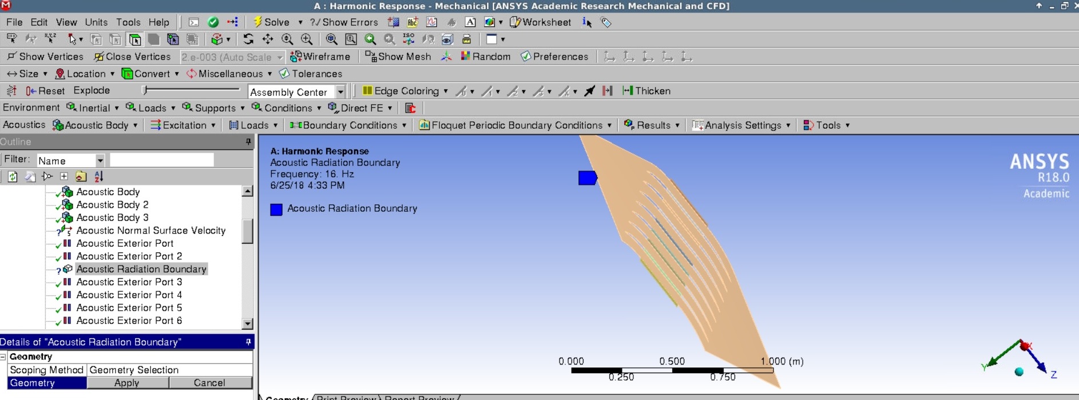1079x400 pixels.
Task: Click Apply in Geometry row
Action: [127, 383]
